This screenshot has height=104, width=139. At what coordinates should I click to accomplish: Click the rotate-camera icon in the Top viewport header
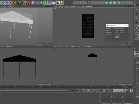point(130,6)
